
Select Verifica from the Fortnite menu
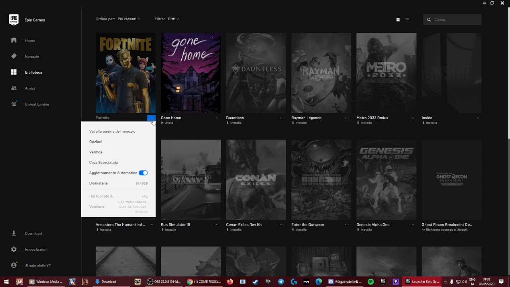pos(96,152)
